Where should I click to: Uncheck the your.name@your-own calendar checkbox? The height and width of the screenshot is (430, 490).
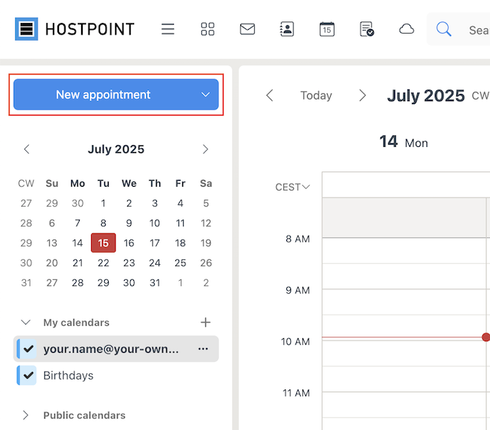[28, 349]
